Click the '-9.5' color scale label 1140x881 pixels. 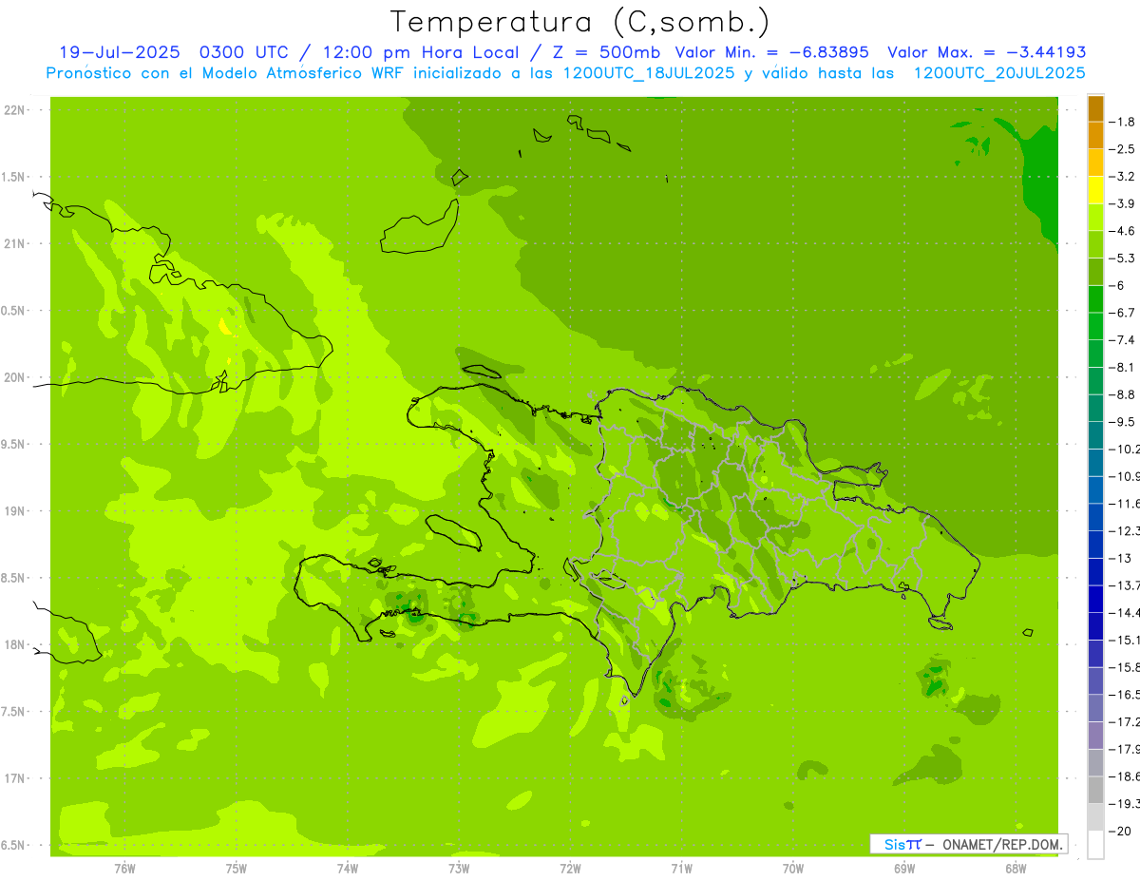[1124, 421]
